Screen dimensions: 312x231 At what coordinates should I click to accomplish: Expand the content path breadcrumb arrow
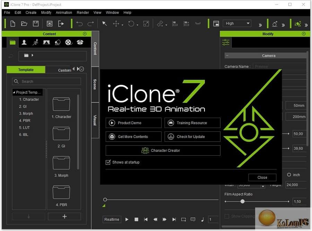33,55
